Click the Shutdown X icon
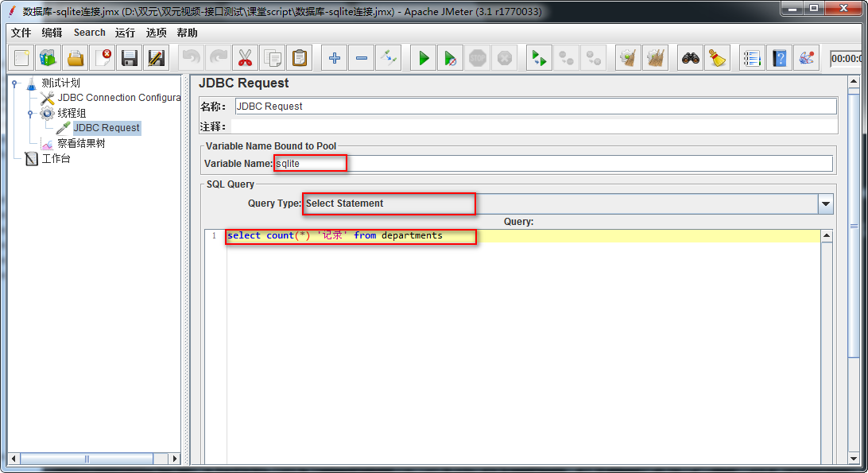The height and width of the screenshot is (473, 868). 505,58
